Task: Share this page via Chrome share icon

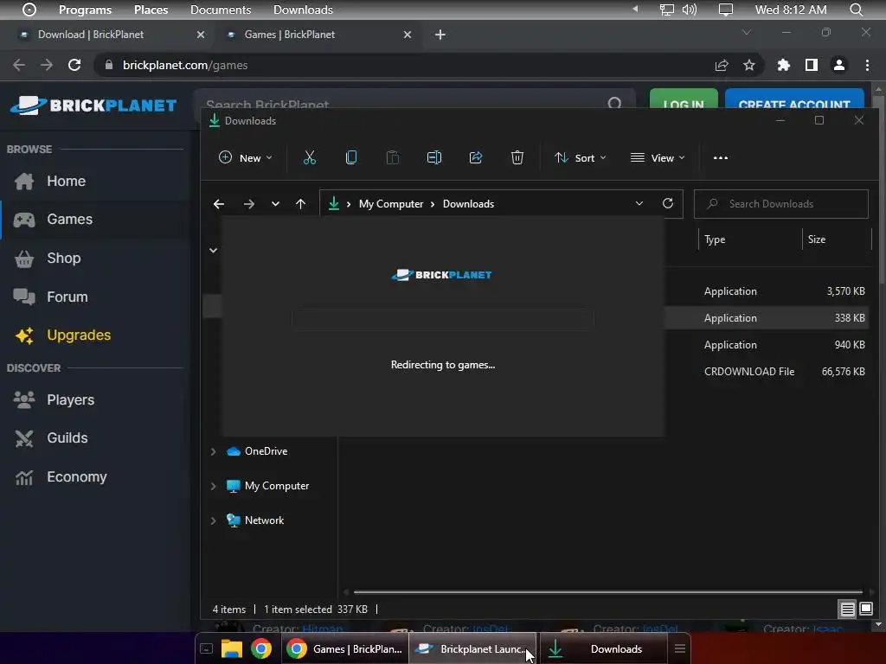Action: [722, 65]
